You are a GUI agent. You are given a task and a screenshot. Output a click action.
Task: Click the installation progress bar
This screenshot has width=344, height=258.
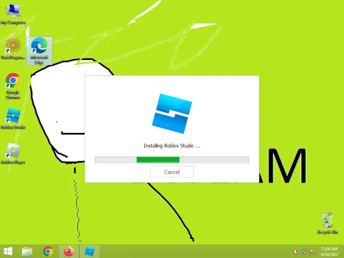(x=172, y=160)
